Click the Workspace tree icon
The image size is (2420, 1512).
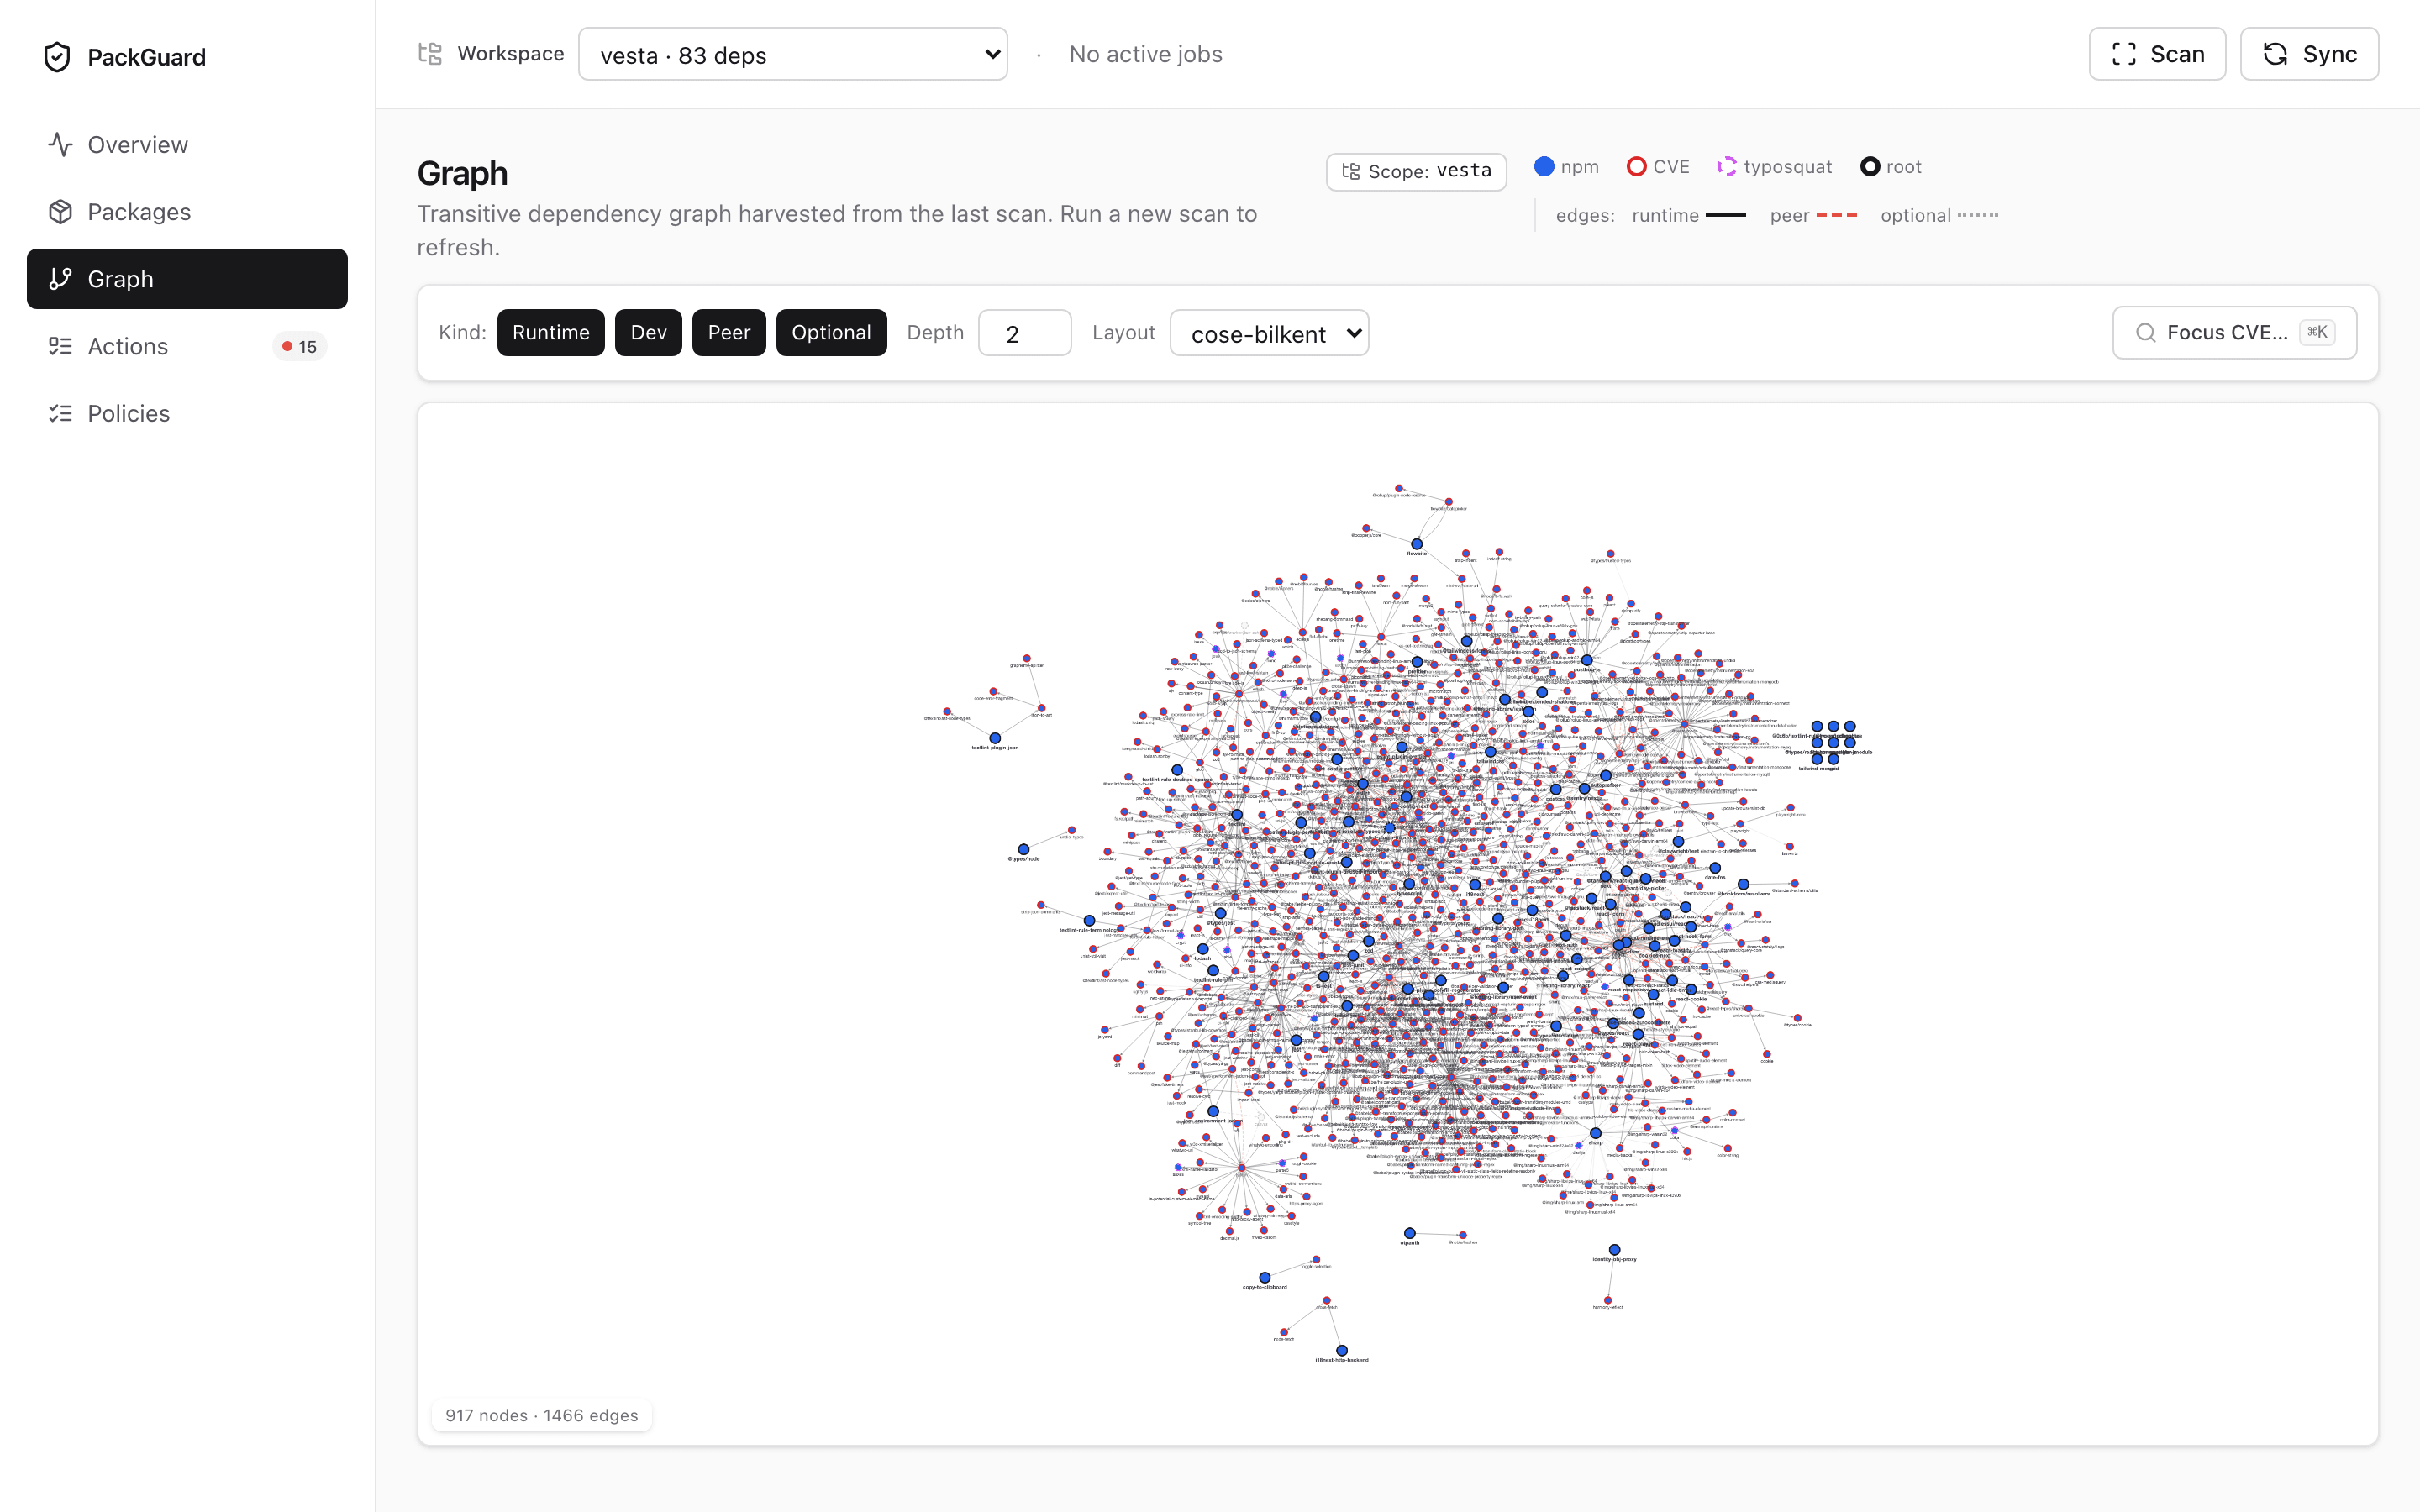[430, 54]
